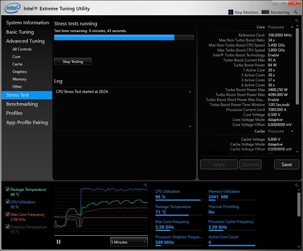Toggle the CPU Utilization checkbox
The width and height of the screenshot is (303, 251).
pyautogui.click(x=8, y=202)
